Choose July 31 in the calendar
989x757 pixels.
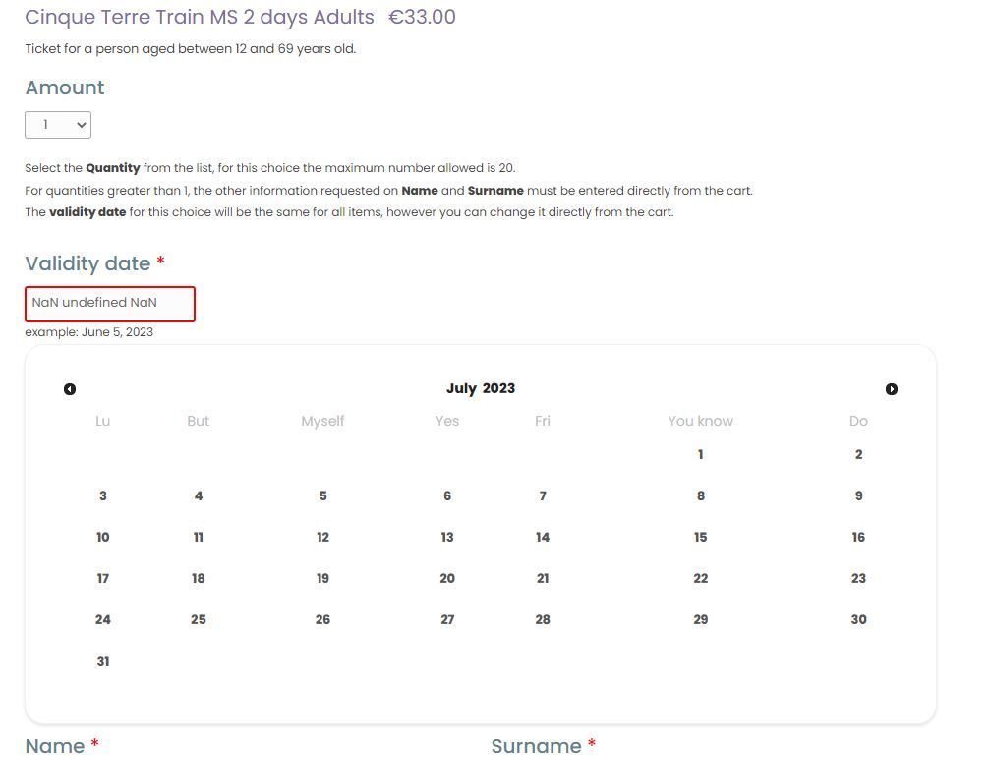point(103,662)
